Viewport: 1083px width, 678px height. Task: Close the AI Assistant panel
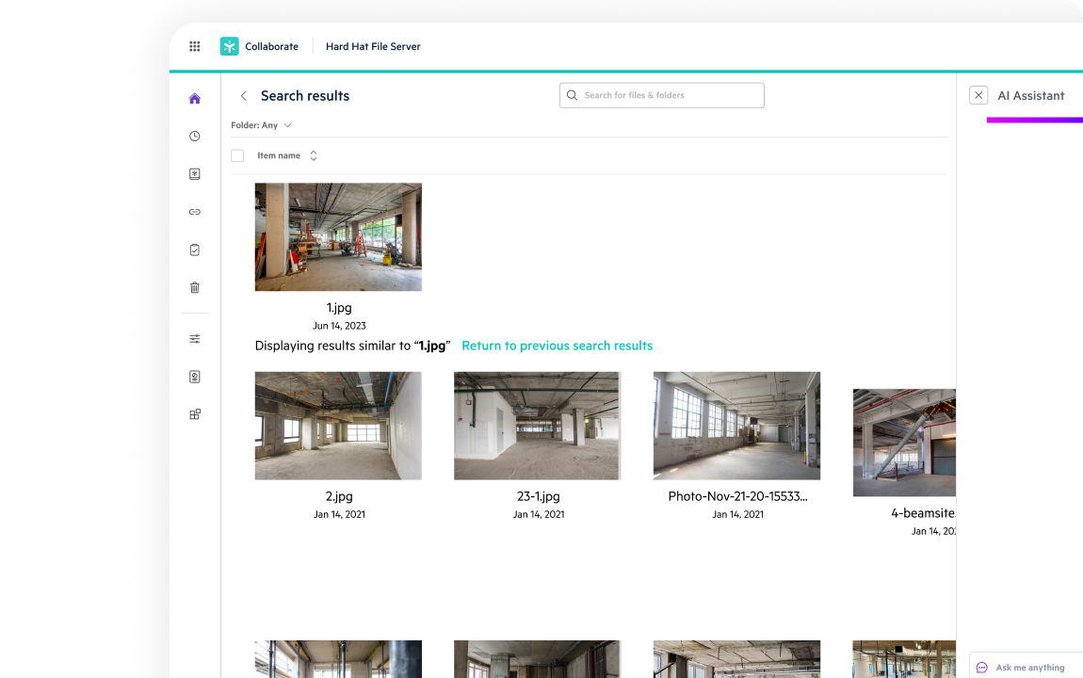pyautogui.click(x=978, y=95)
